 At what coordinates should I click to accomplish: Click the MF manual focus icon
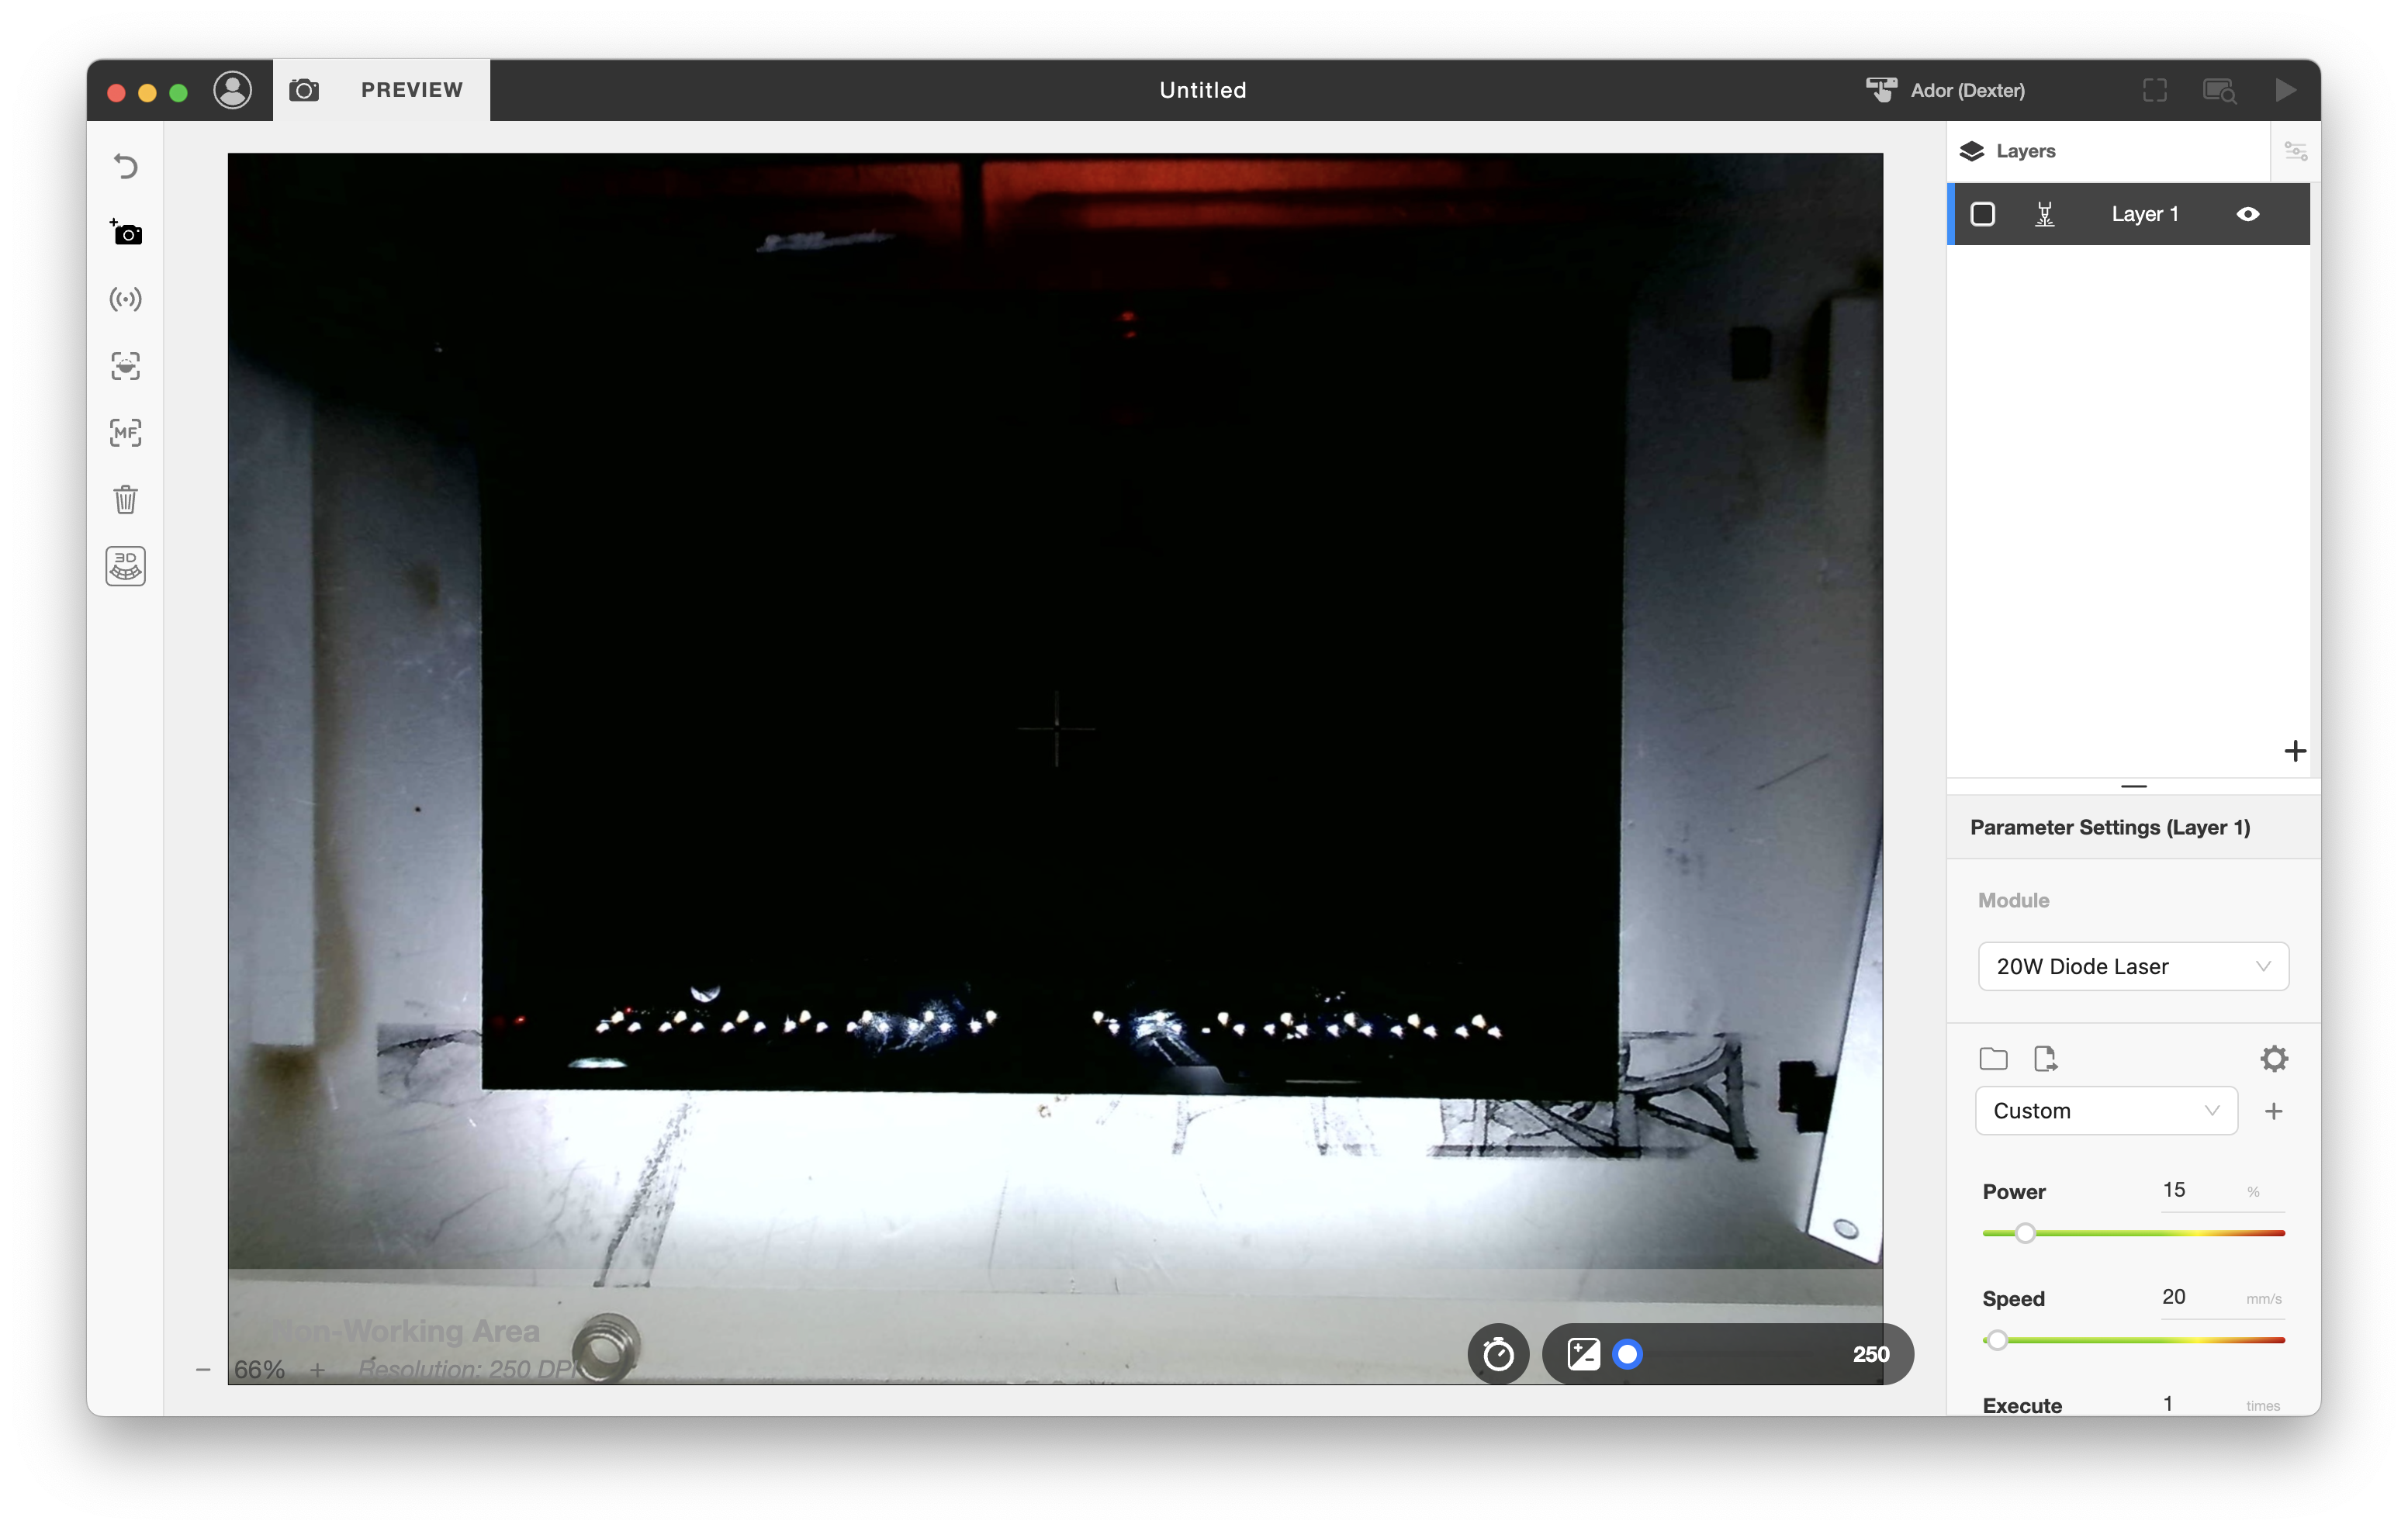(125, 433)
